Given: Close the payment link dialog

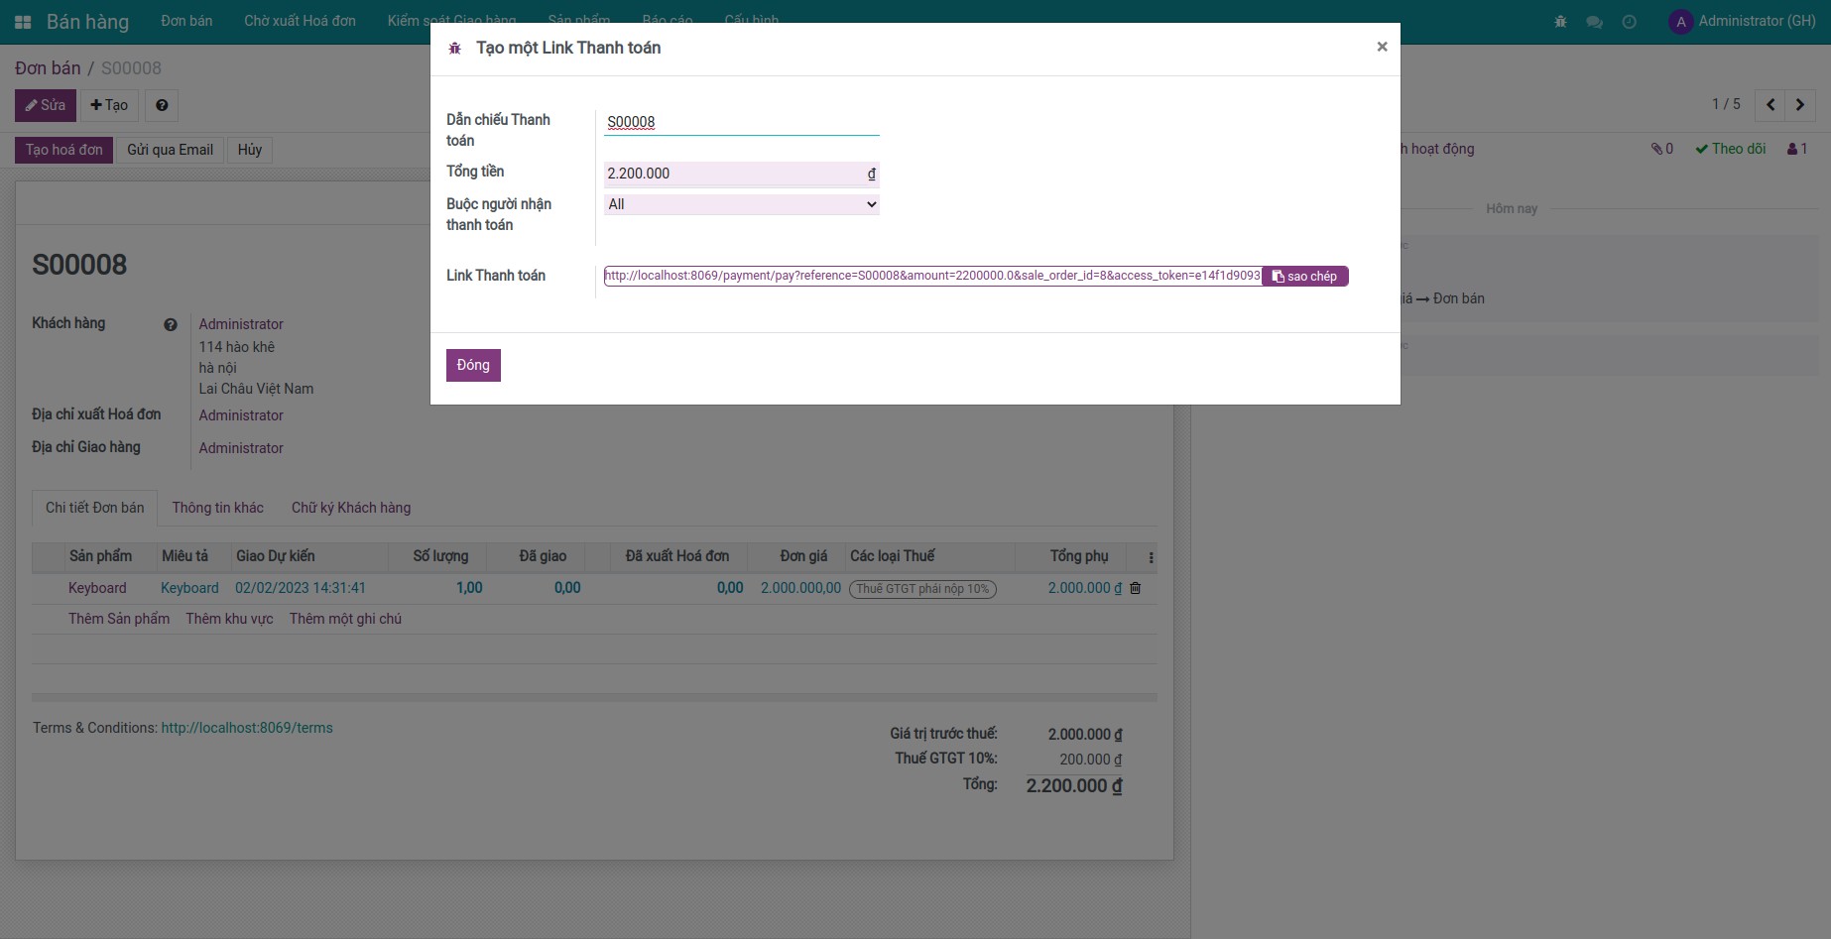Looking at the screenshot, I should coord(1382,47).
